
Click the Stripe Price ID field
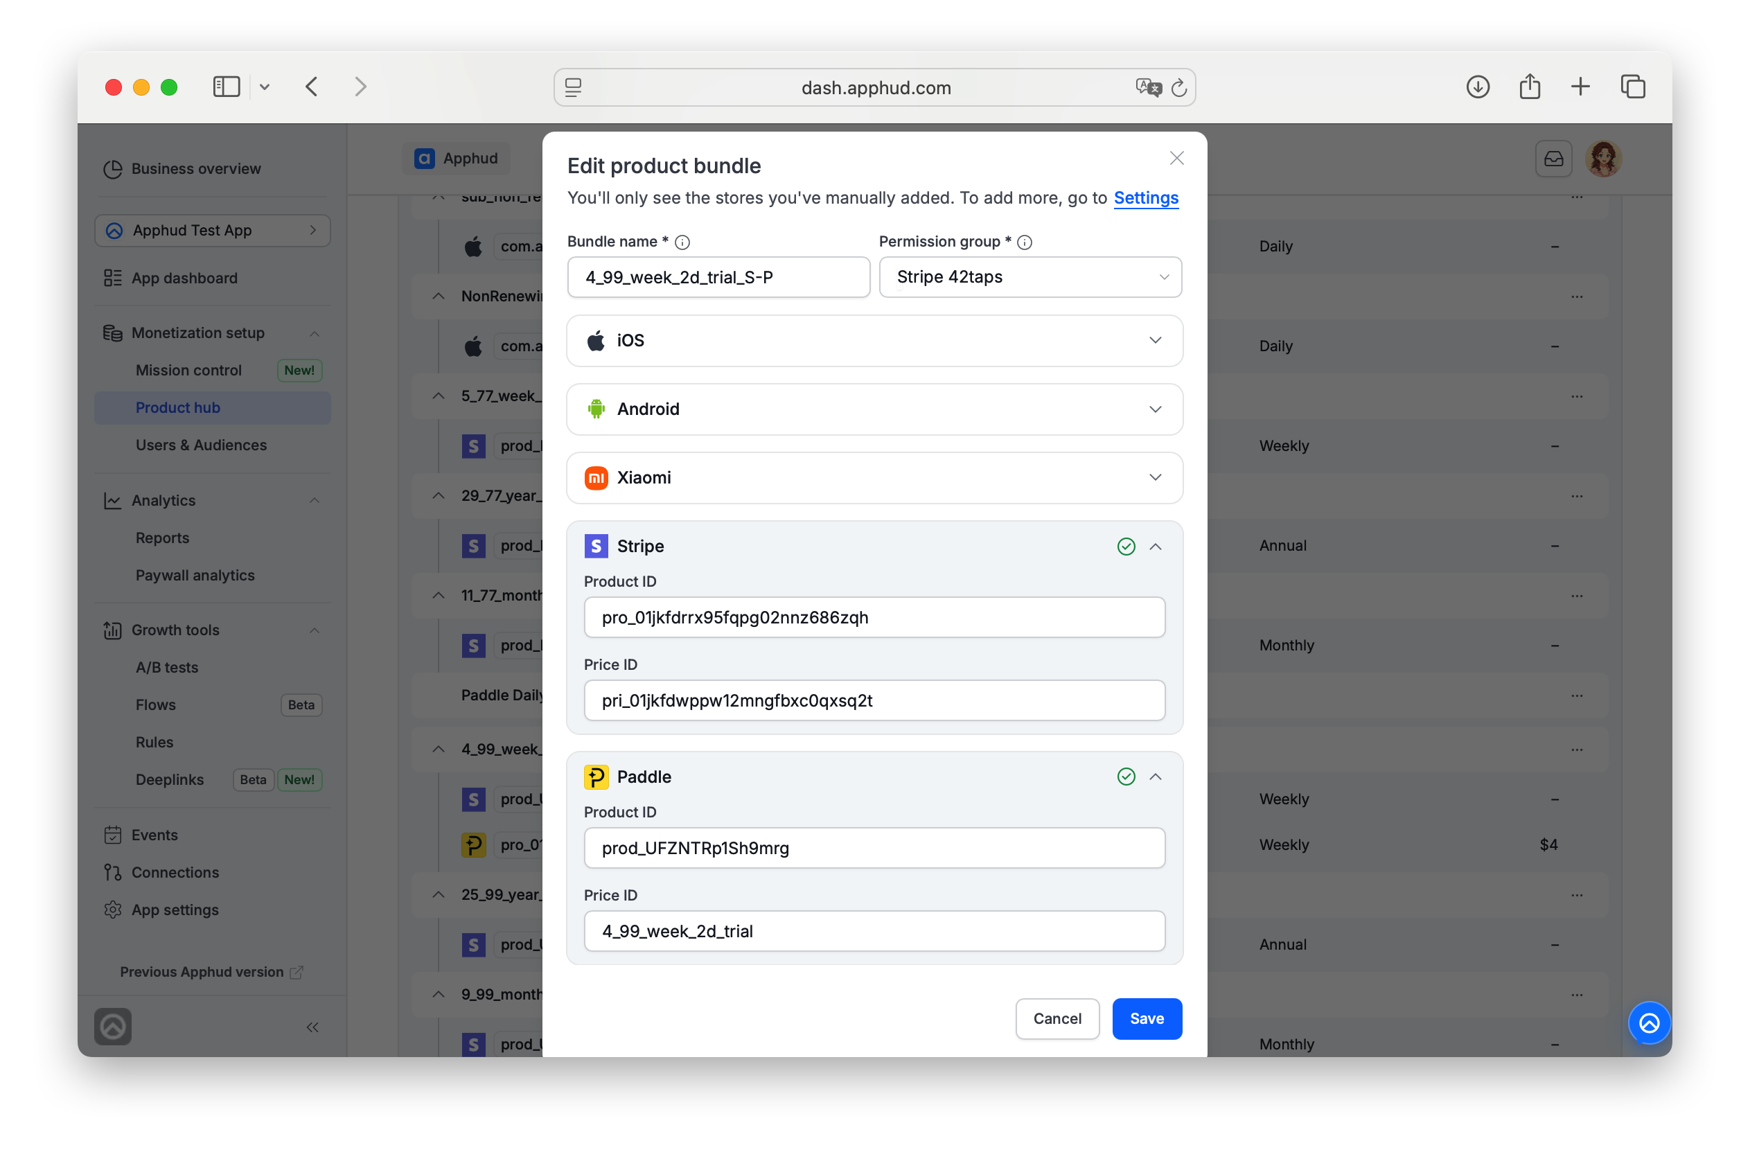(874, 700)
